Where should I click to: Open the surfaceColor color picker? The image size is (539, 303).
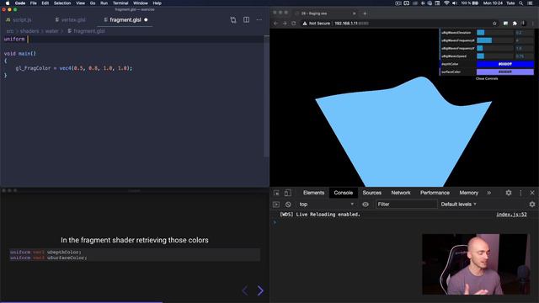pyautogui.click(x=505, y=72)
